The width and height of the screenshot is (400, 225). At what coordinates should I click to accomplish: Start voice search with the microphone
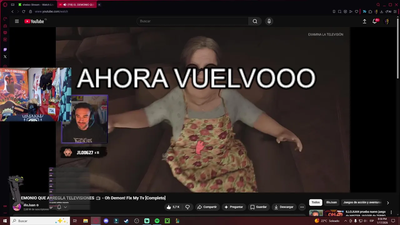click(269, 21)
